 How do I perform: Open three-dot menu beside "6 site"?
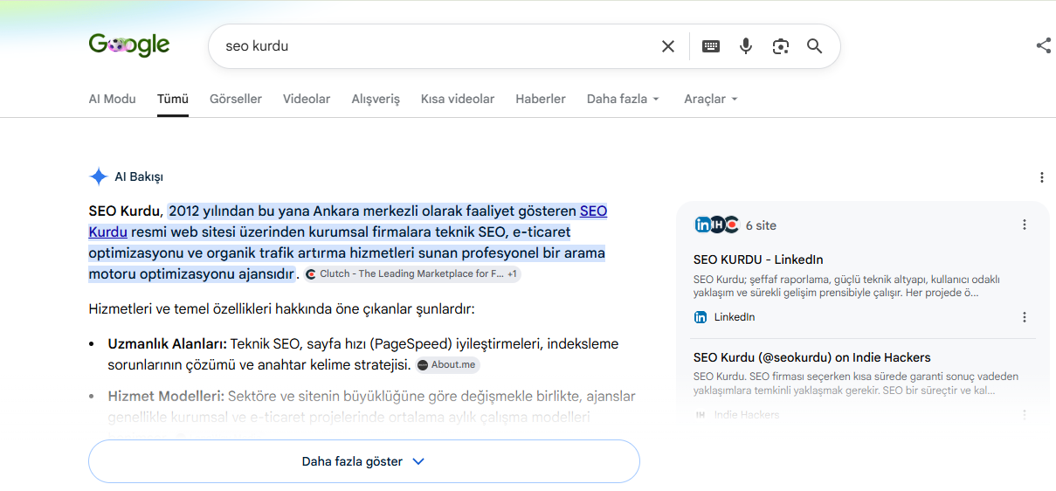pyautogui.click(x=1025, y=225)
